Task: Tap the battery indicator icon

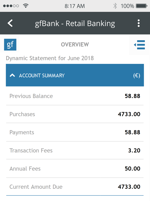Action: tap(142, 6)
